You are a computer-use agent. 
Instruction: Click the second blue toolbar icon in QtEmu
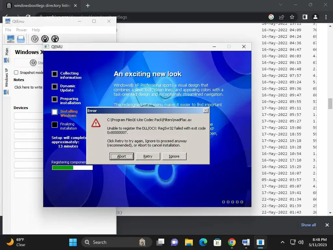click(x=21, y=39)
